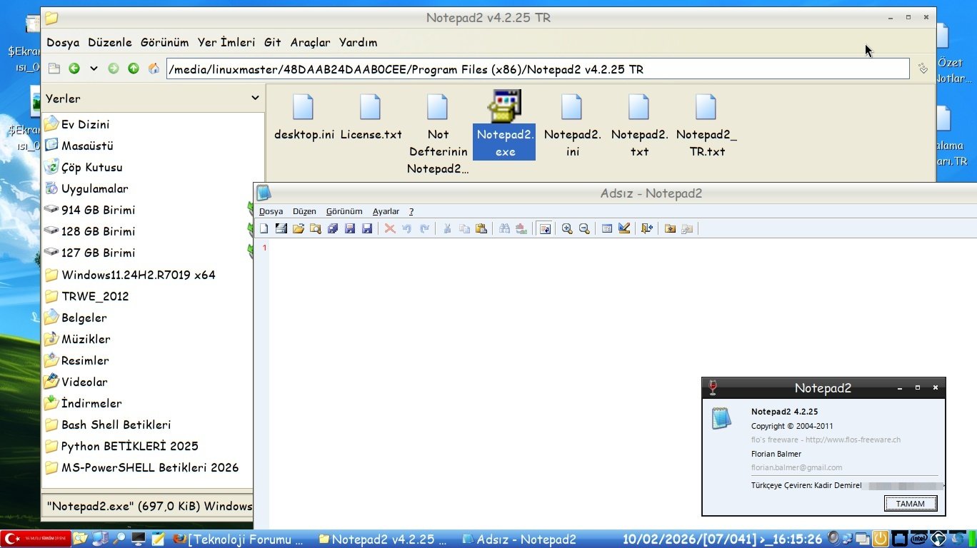This screenshot has width=977, height=548.
Task: Switch to Adsız - Notepad2 taskbar button
Action: point(519,539)
